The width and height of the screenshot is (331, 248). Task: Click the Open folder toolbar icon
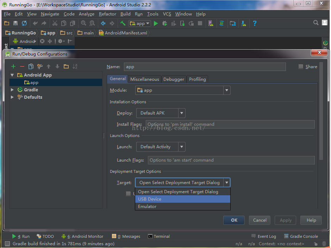(7, 23)
